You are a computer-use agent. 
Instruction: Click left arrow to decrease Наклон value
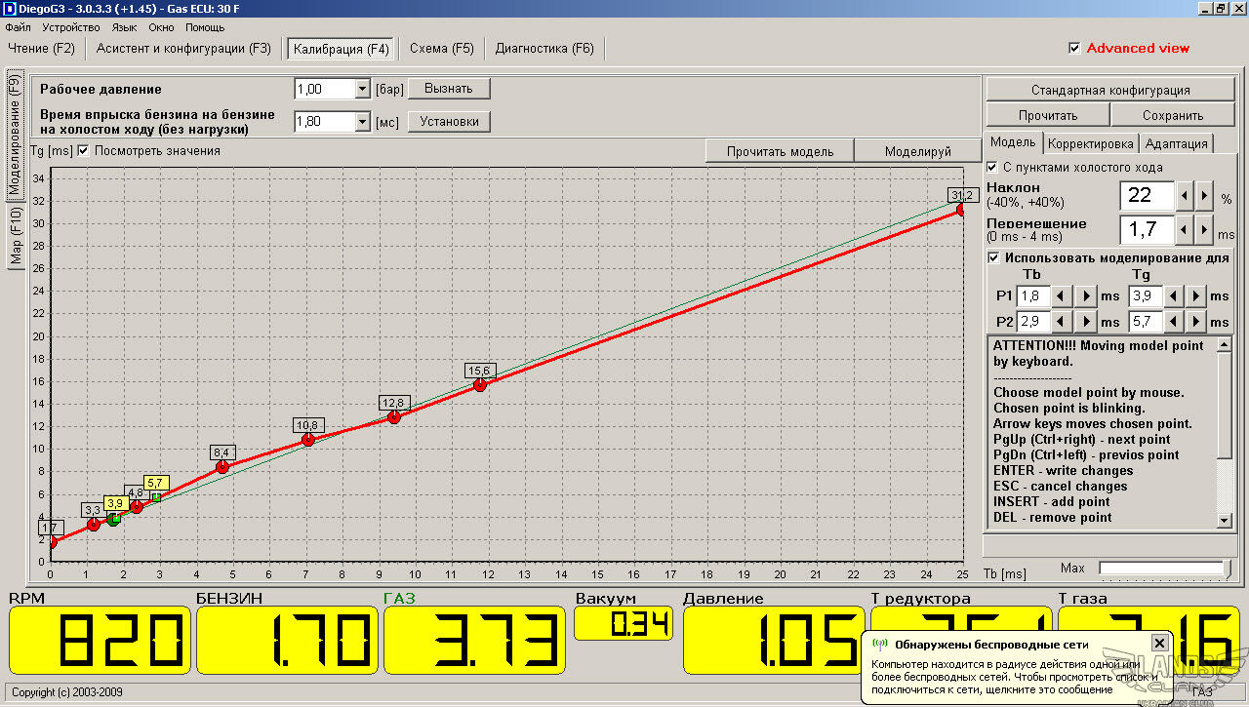(x=1186, y=195)
